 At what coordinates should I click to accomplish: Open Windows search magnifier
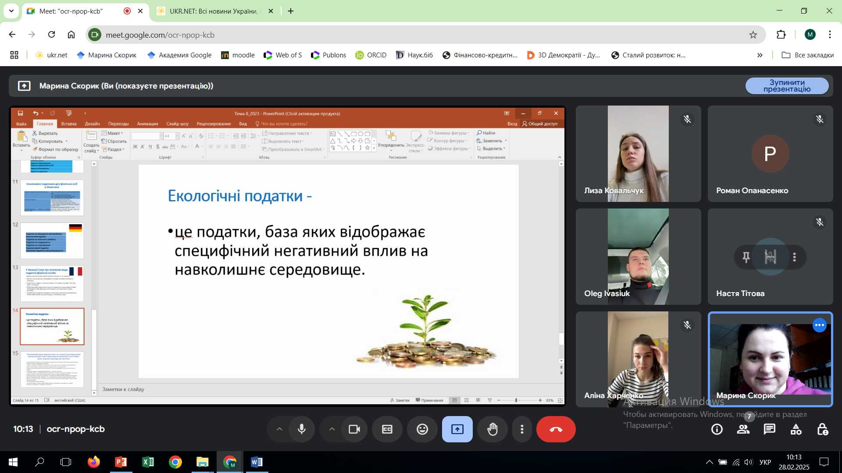coord(39,462)
